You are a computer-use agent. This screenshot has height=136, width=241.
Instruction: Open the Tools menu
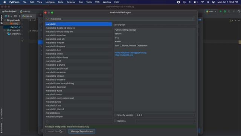pos(89,2)
